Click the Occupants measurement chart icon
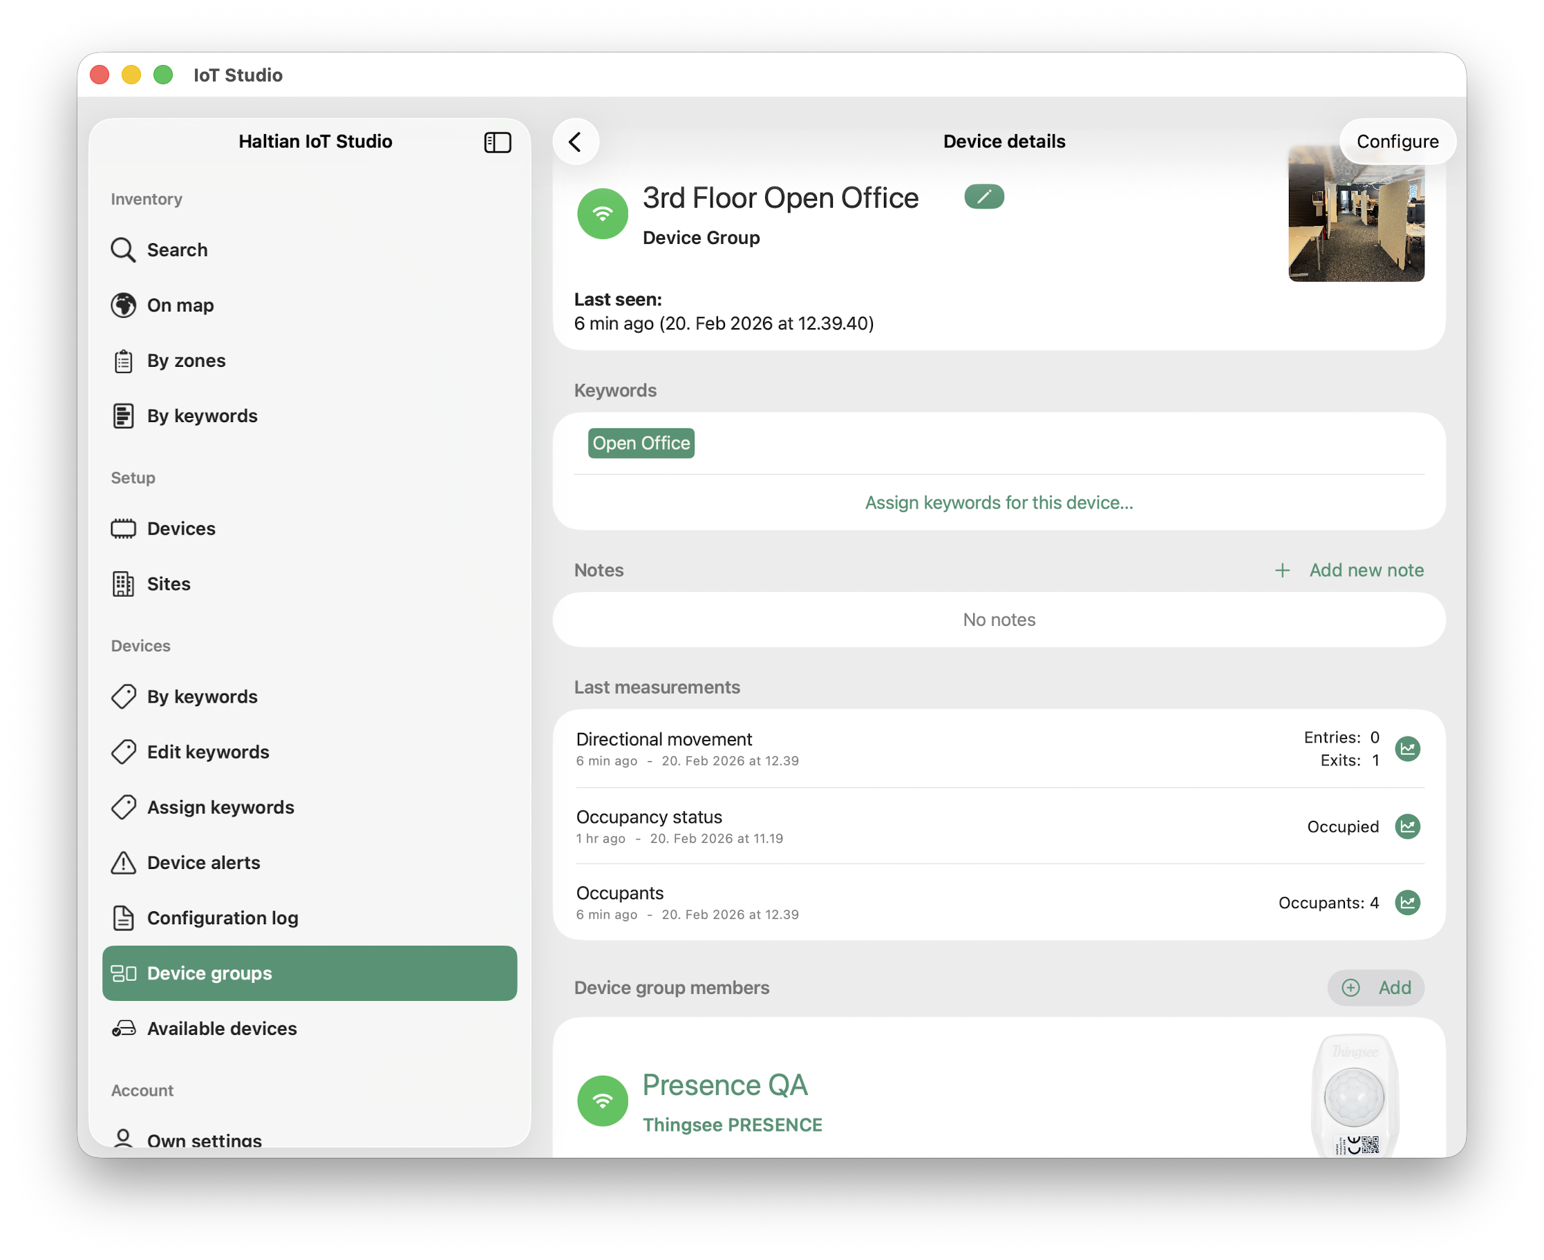The image size is (1544, 1260). [x=1409, y=903]
